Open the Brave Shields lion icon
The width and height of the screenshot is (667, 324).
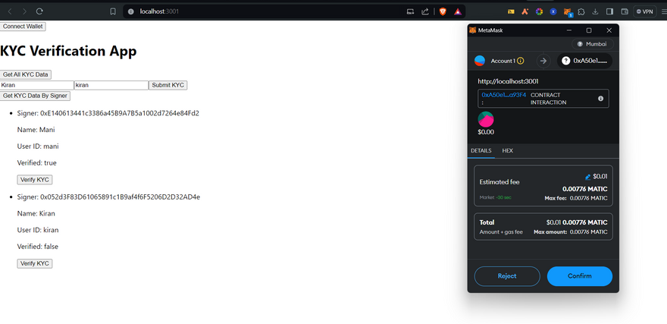443,11
